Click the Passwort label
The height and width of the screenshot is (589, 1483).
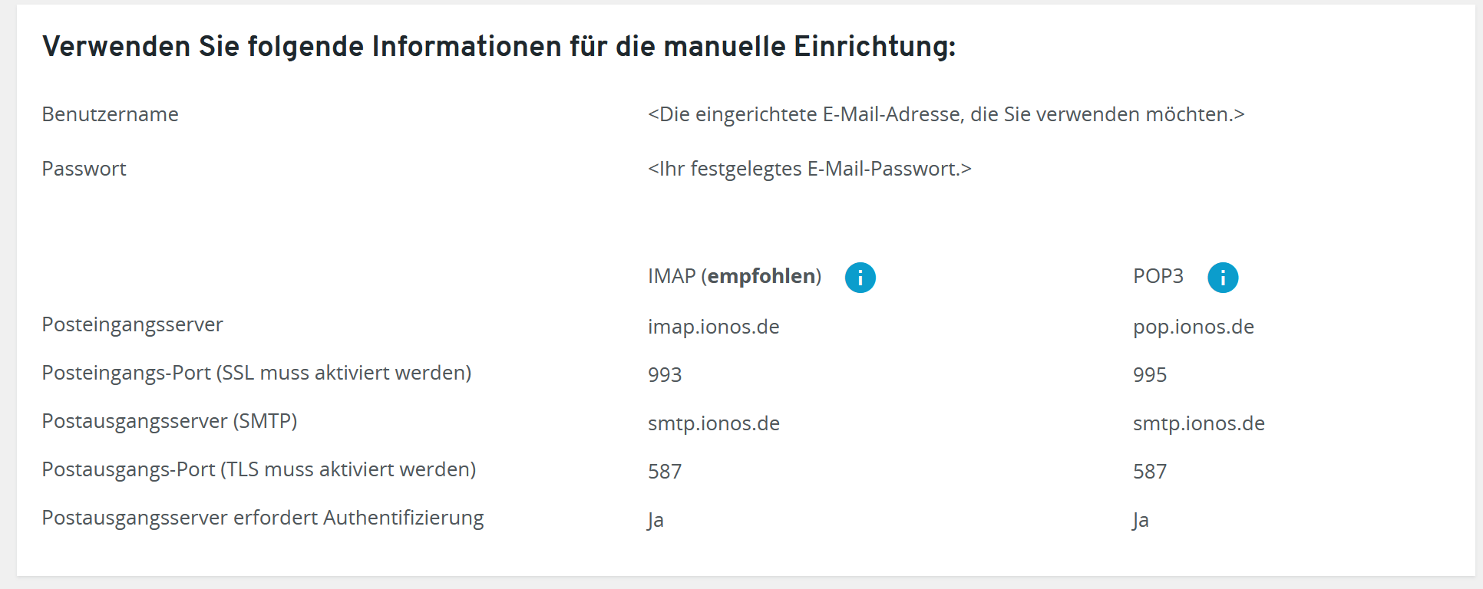[84, 169]
